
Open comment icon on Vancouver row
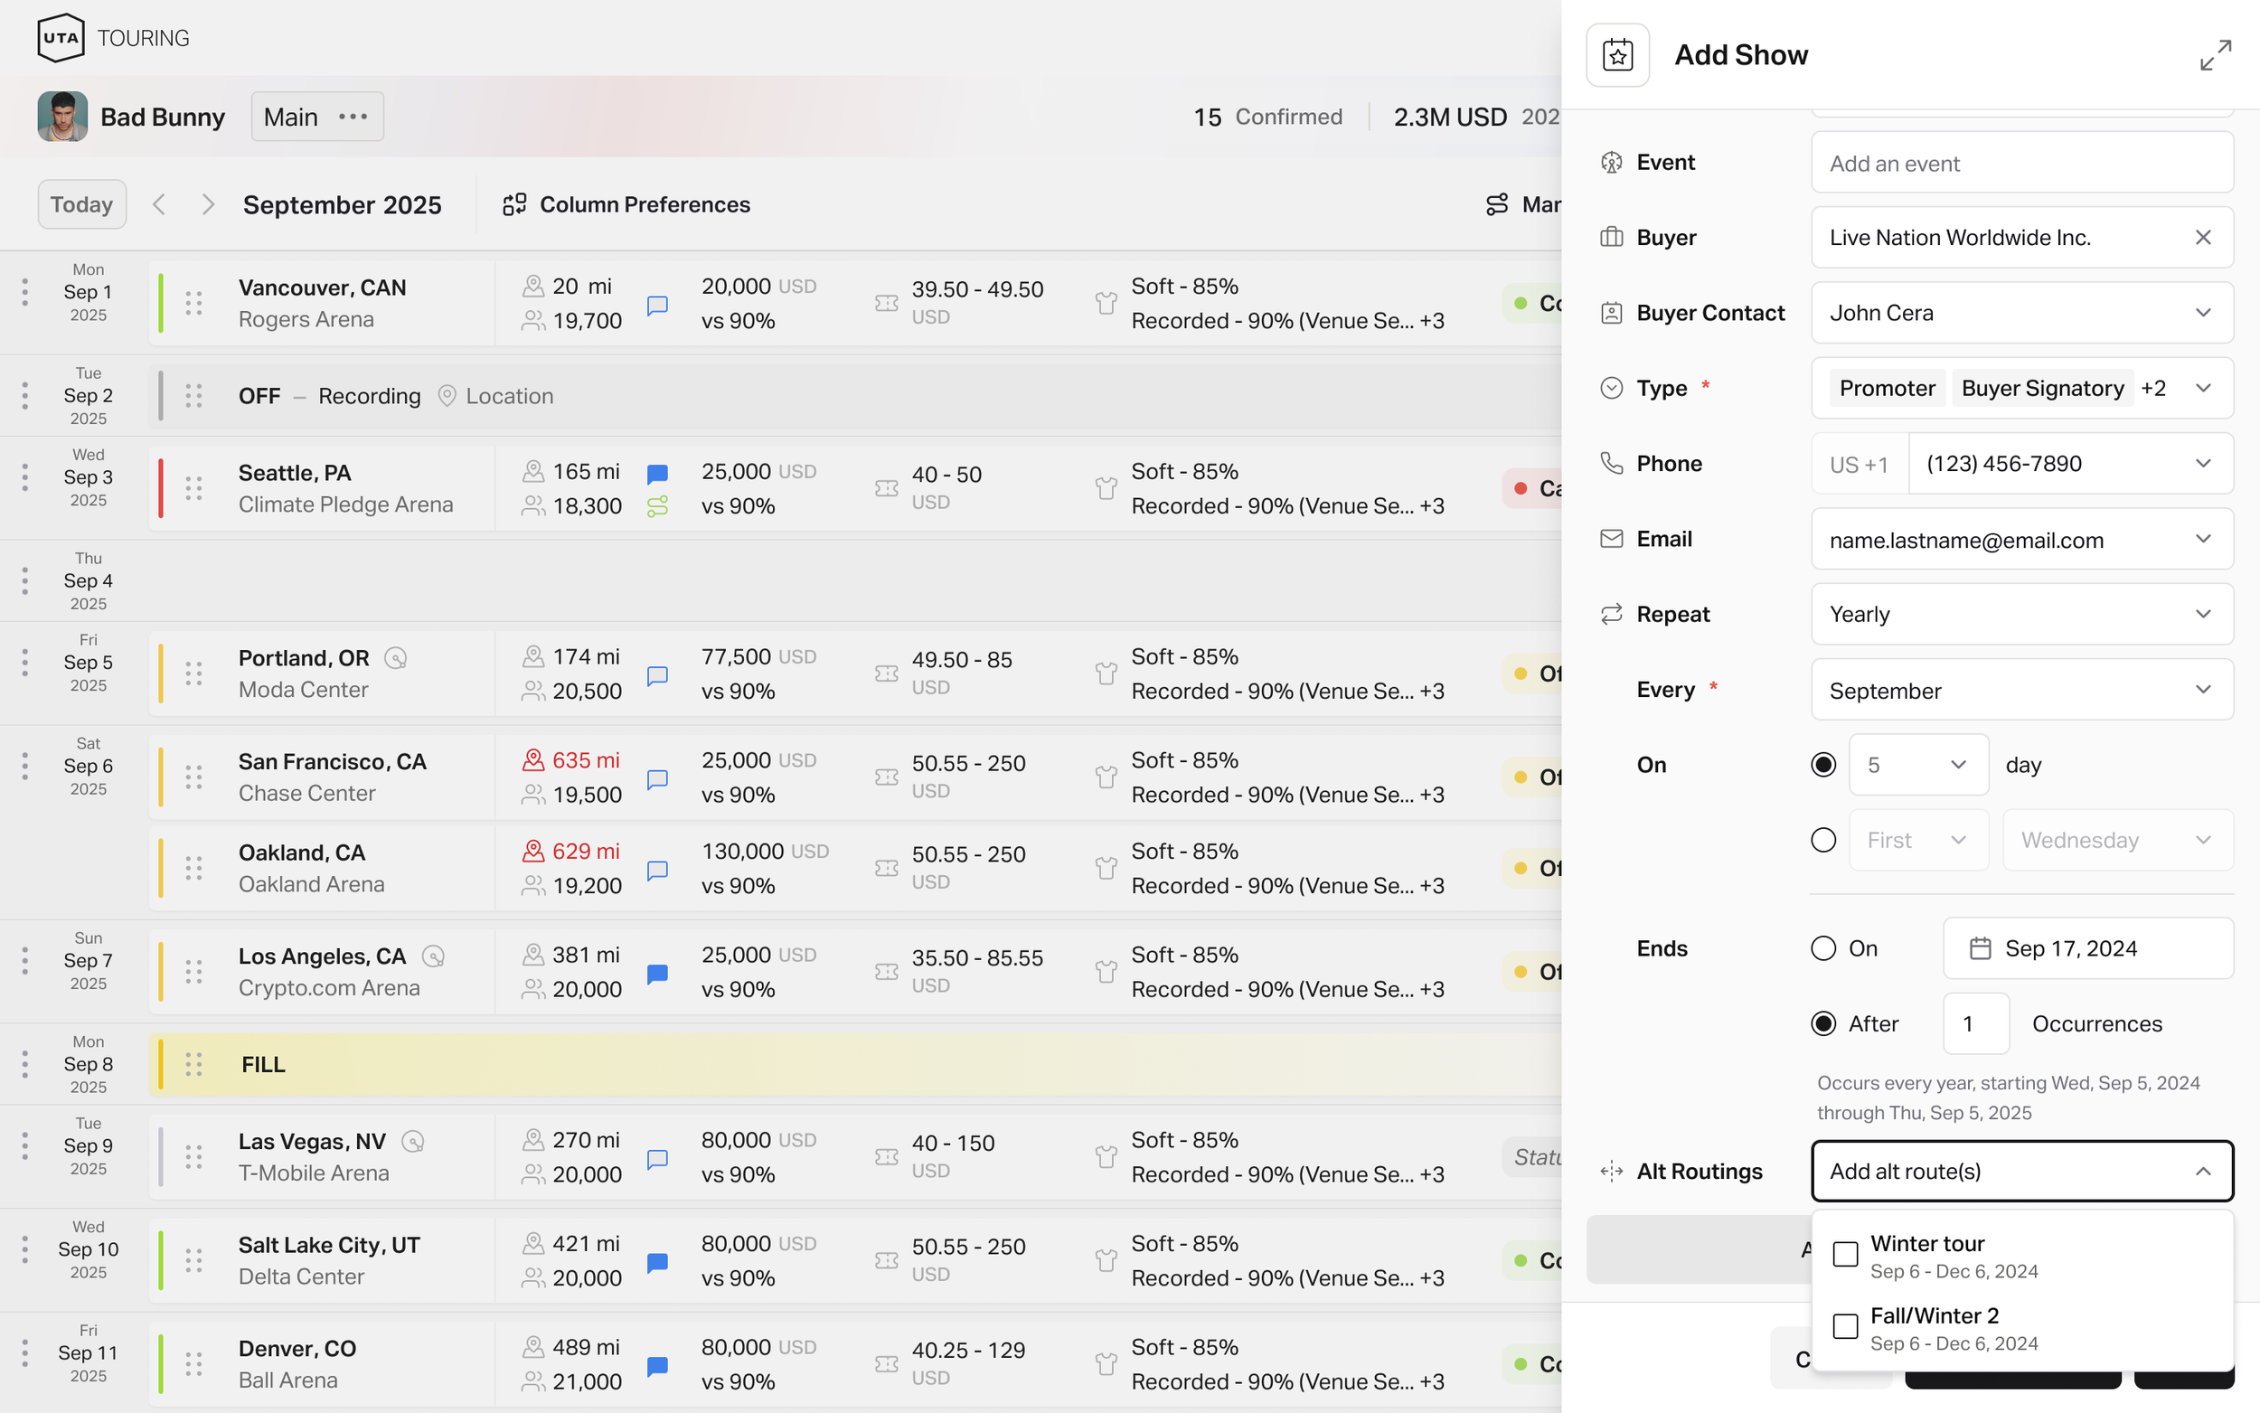(x=657, y=305)
